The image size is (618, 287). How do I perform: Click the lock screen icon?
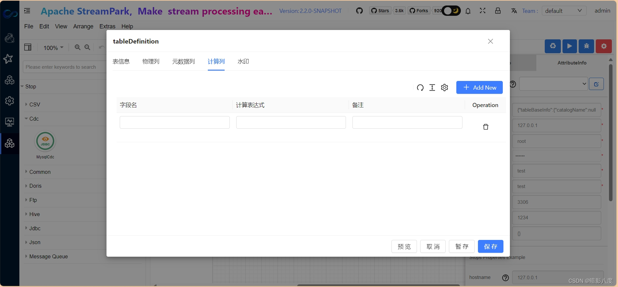498,11
